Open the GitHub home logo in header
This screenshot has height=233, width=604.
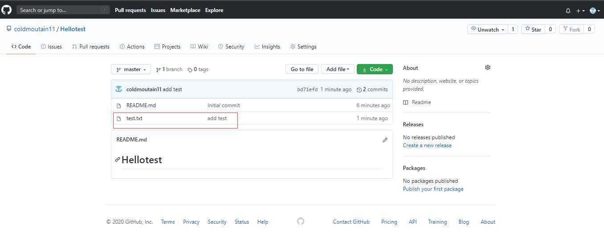(x=7, y=9)
